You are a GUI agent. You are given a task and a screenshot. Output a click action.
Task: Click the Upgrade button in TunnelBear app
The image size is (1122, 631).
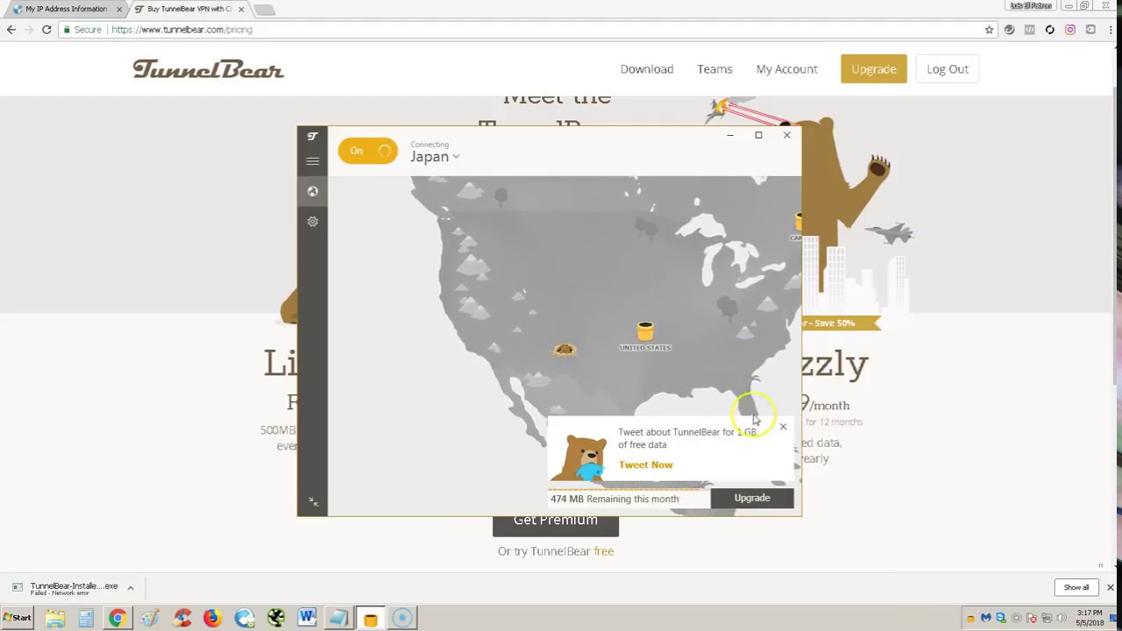click(x=752, y=498)
